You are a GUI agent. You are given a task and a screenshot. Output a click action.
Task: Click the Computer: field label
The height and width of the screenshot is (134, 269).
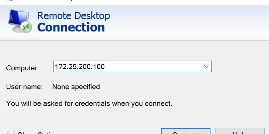coord(23,68)
